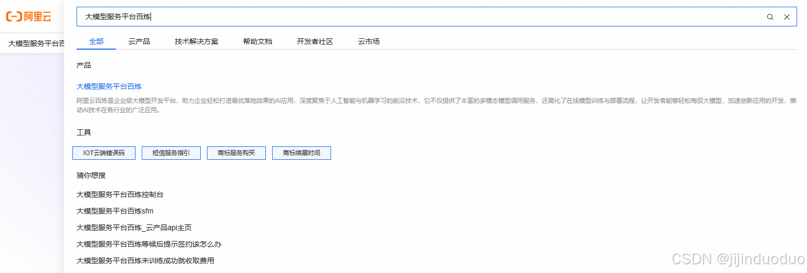The width and height of the screenshot is (807, 273).
Task: Click the 猜你想搜 section heading
Action: coord(91,175)
